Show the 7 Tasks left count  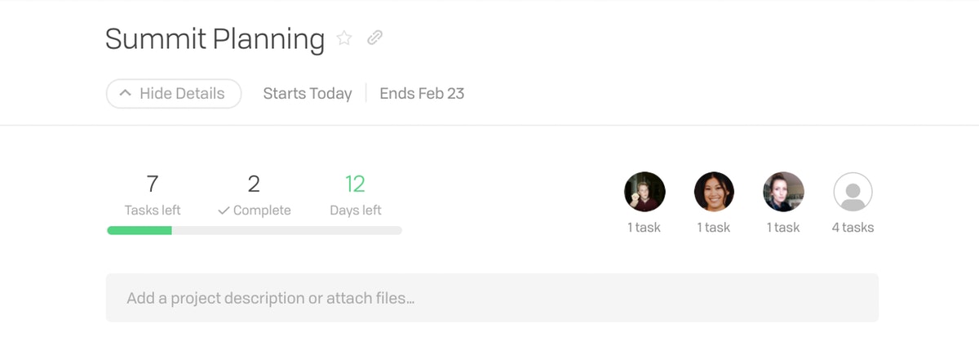pos(153,196)
